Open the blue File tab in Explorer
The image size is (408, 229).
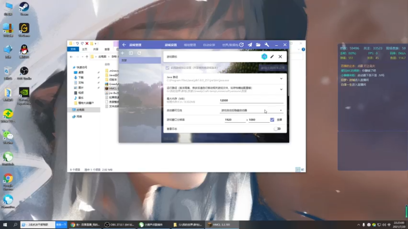coord(73,49)
